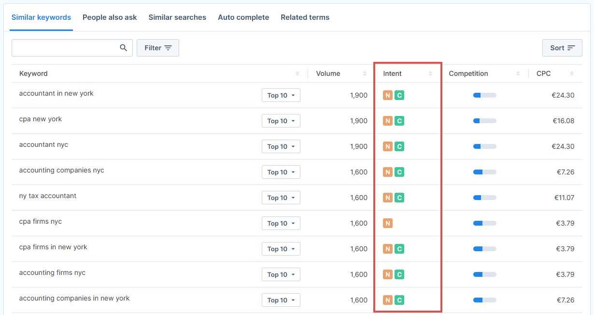Switch to People also ask tab
Viewport: 594px width, 315px height.
click(110, 17)
